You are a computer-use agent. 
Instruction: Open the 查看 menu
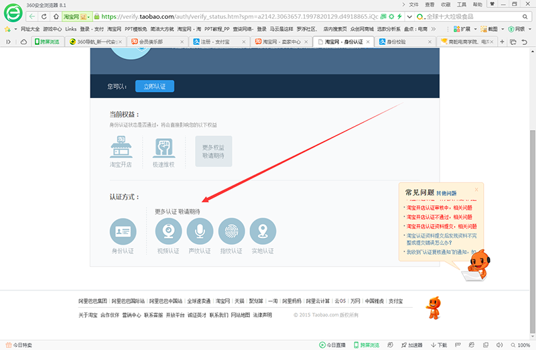click(x=429, y=5)
